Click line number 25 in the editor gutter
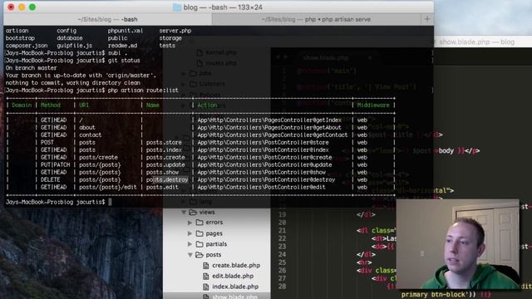Screen dimensions: 532x299 tap(282, 262)
